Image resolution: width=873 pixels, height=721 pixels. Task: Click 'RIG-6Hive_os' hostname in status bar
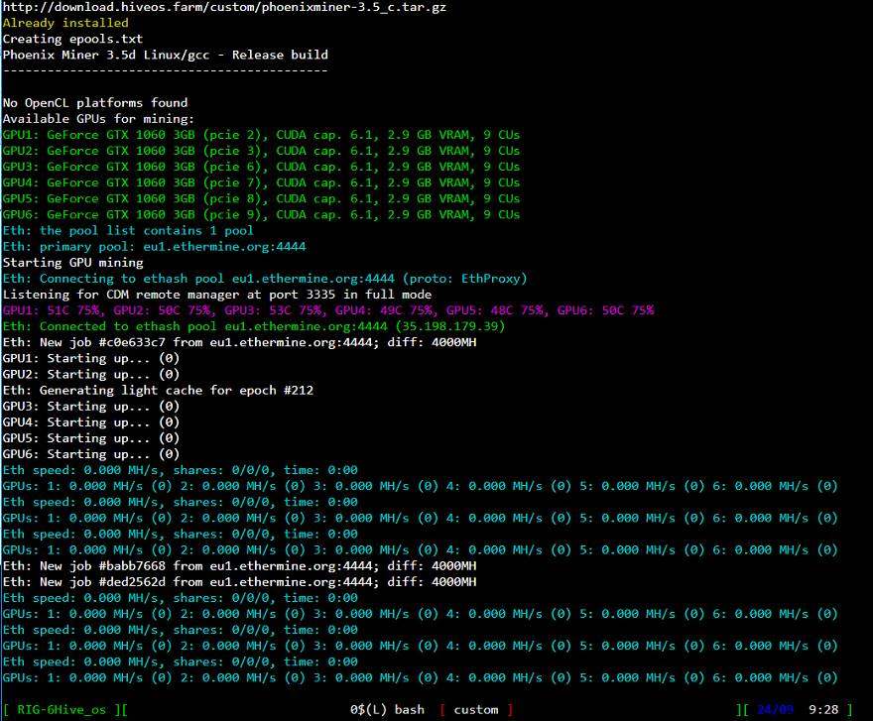click(x=62, y=710)
